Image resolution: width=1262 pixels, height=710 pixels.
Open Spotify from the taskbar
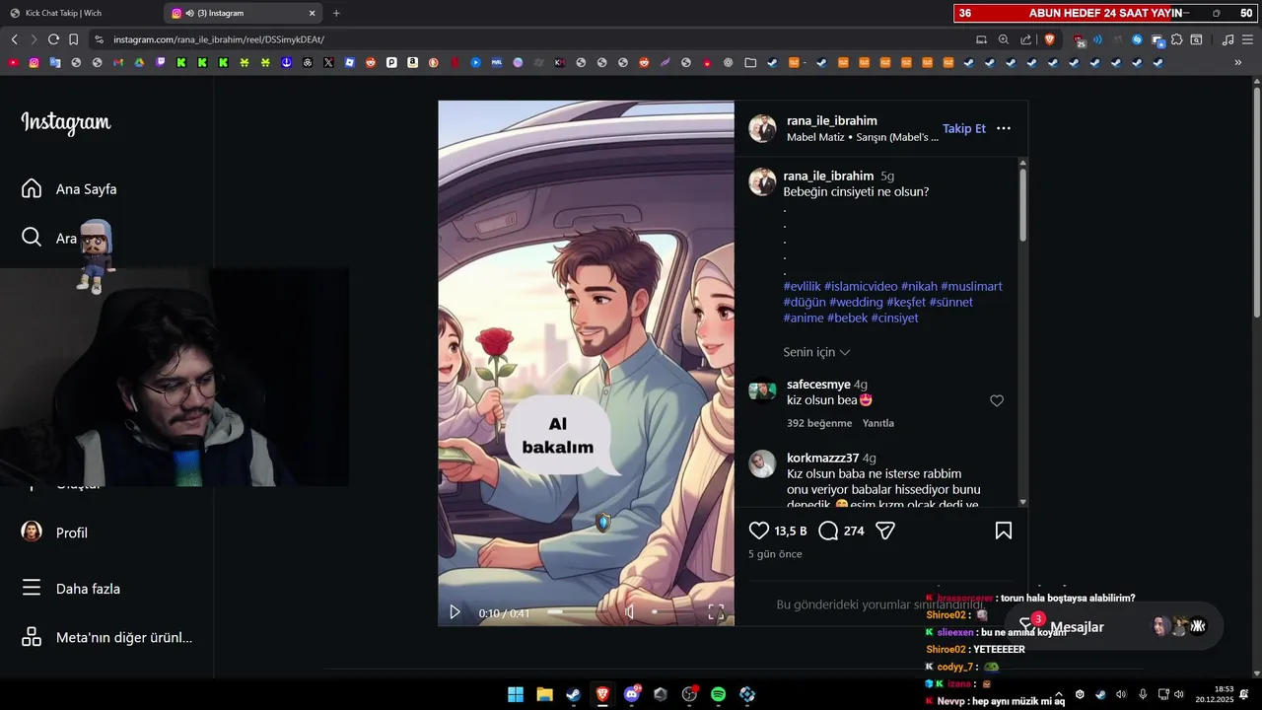point(719,694)
